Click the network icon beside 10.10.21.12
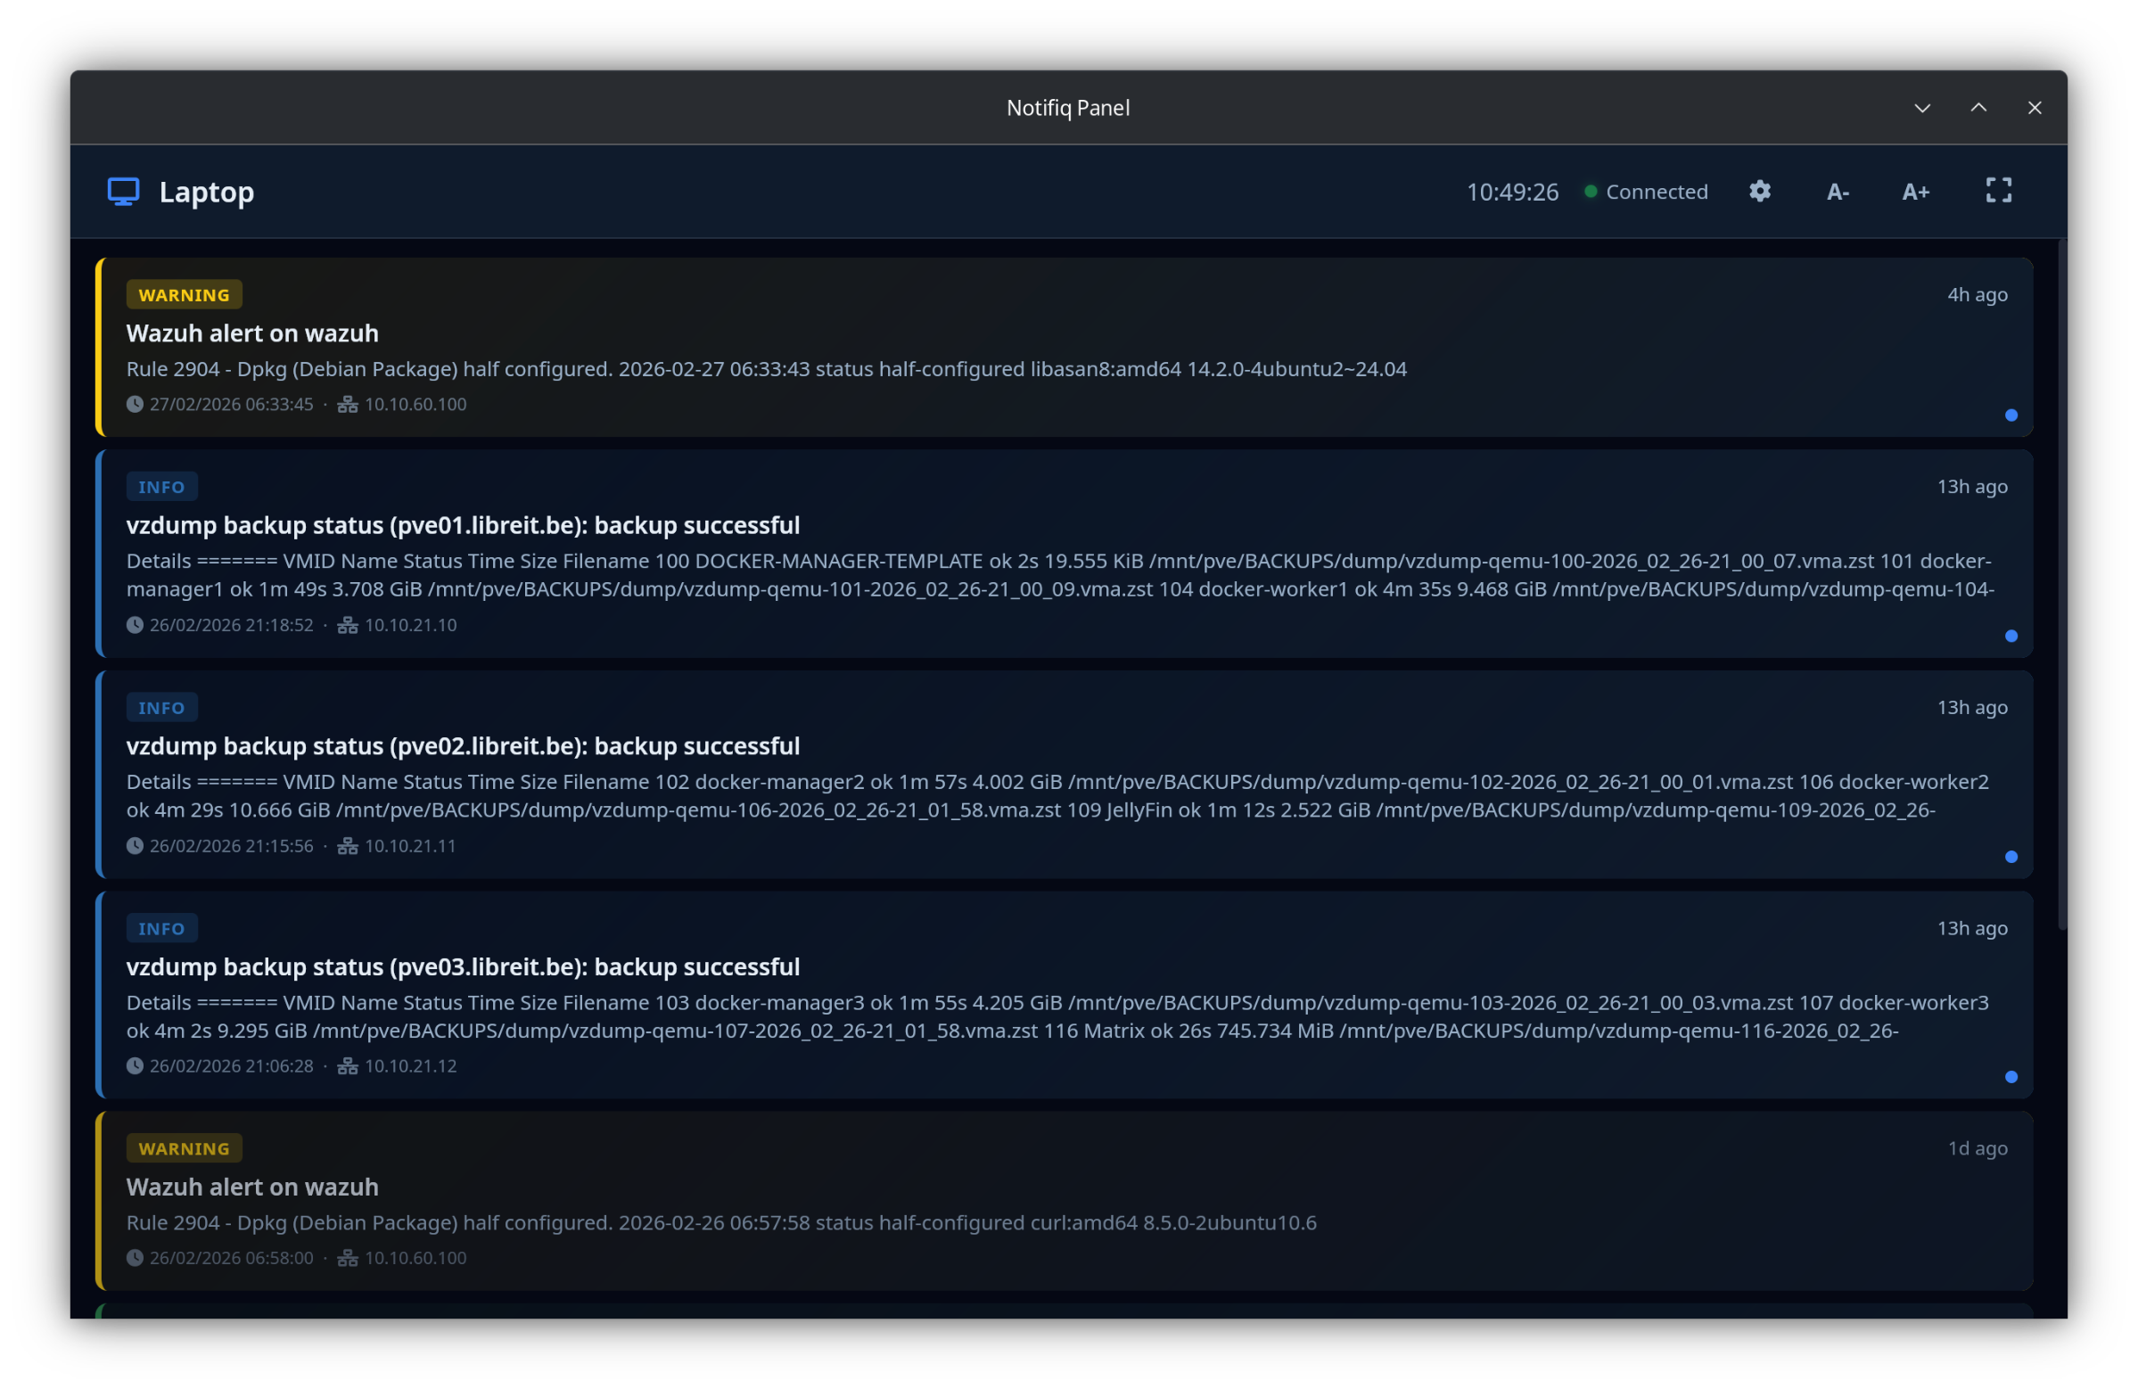 [348, 1065]
